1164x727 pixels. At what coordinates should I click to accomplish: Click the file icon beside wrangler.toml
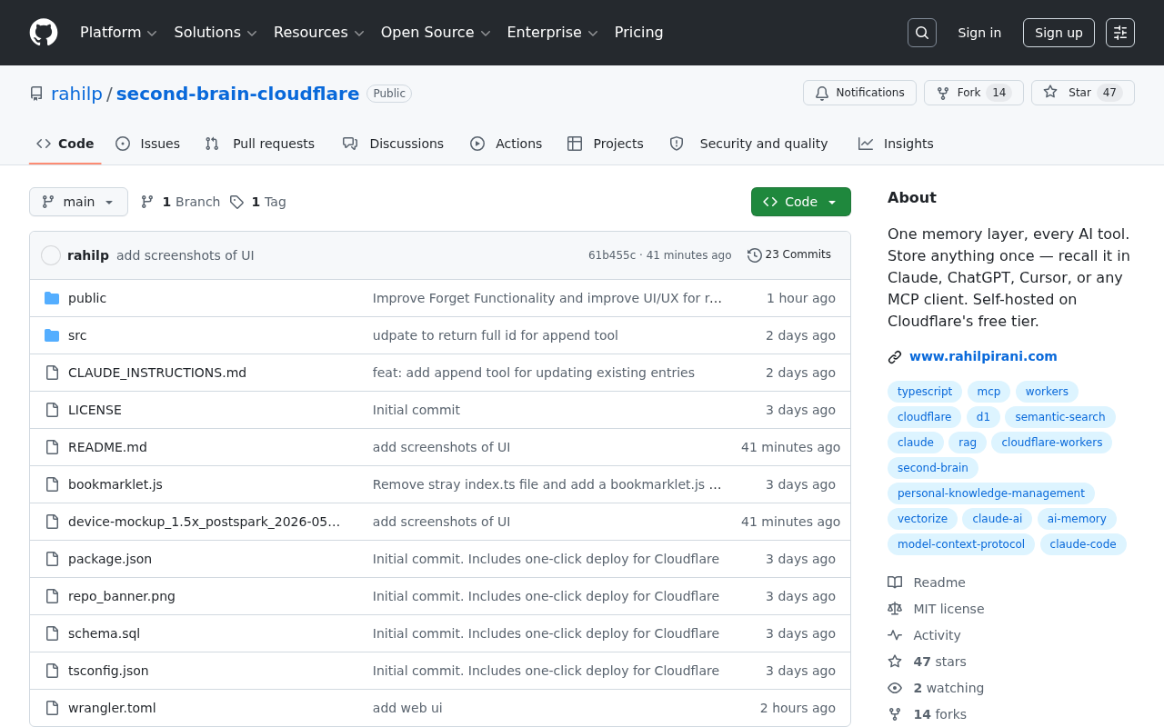click(x=52, y=708)
